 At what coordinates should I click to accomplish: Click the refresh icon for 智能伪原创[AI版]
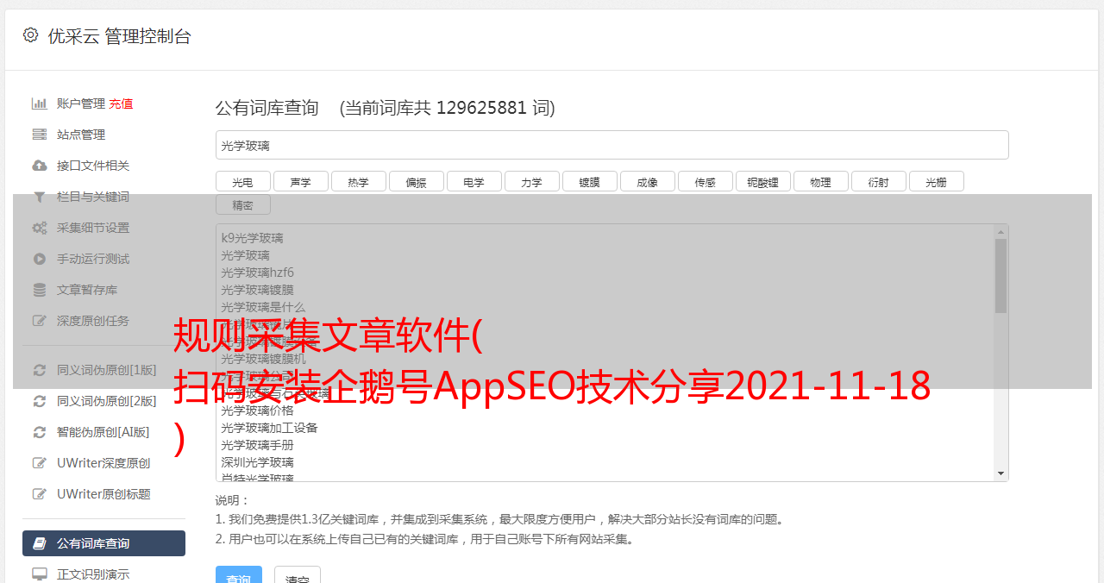(x=39, y=432)
